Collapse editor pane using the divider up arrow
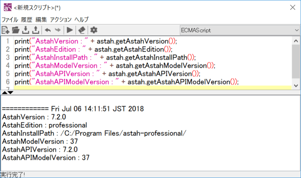The height and width of the screenshot is (178, 301). pos(5,92)
